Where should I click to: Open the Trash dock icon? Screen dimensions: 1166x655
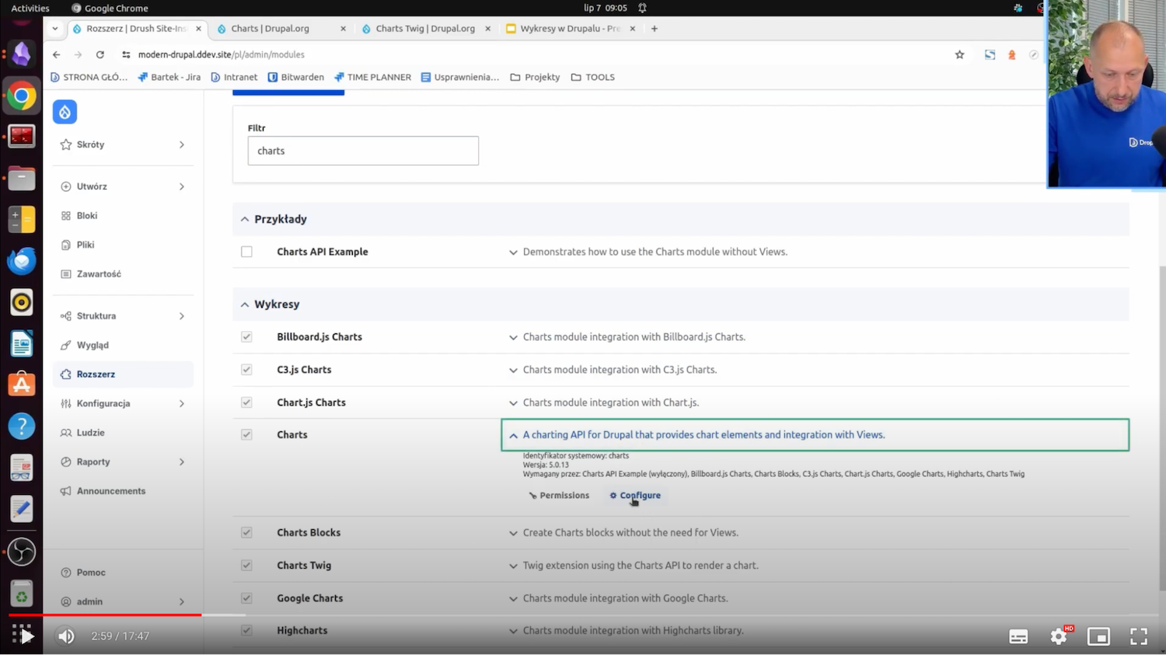point(22,594)
